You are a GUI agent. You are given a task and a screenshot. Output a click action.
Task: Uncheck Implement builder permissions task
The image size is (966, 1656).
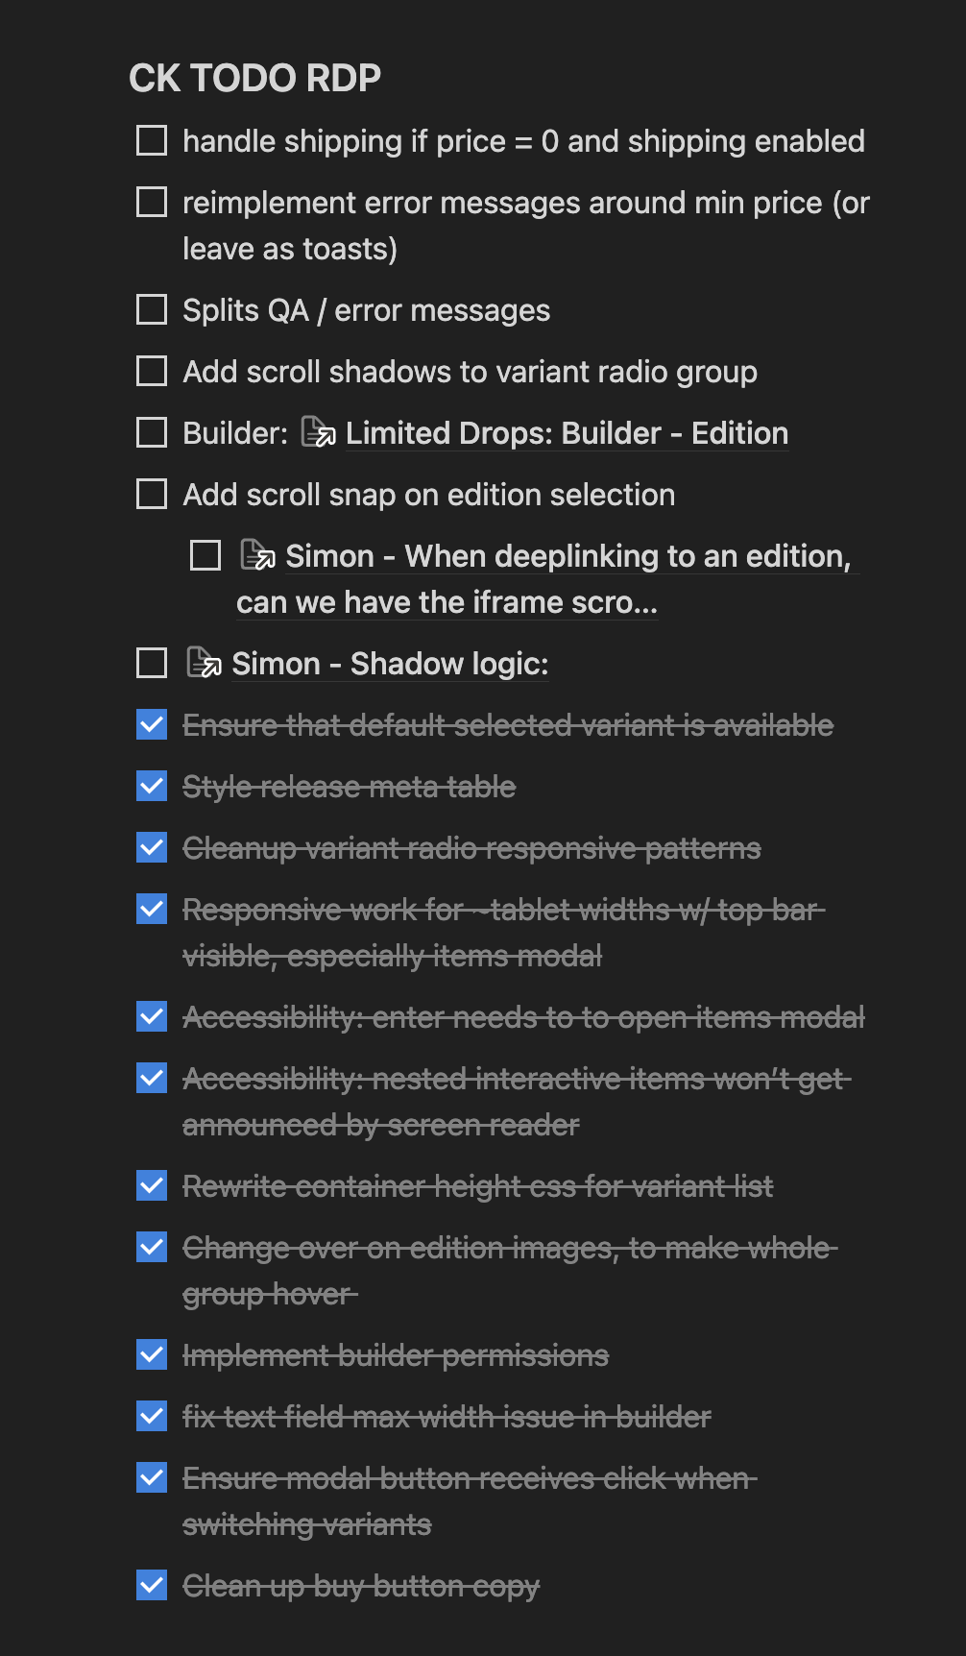point(152,1355)
